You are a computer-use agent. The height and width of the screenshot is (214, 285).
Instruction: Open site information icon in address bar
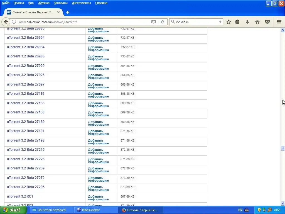(14, 22)
